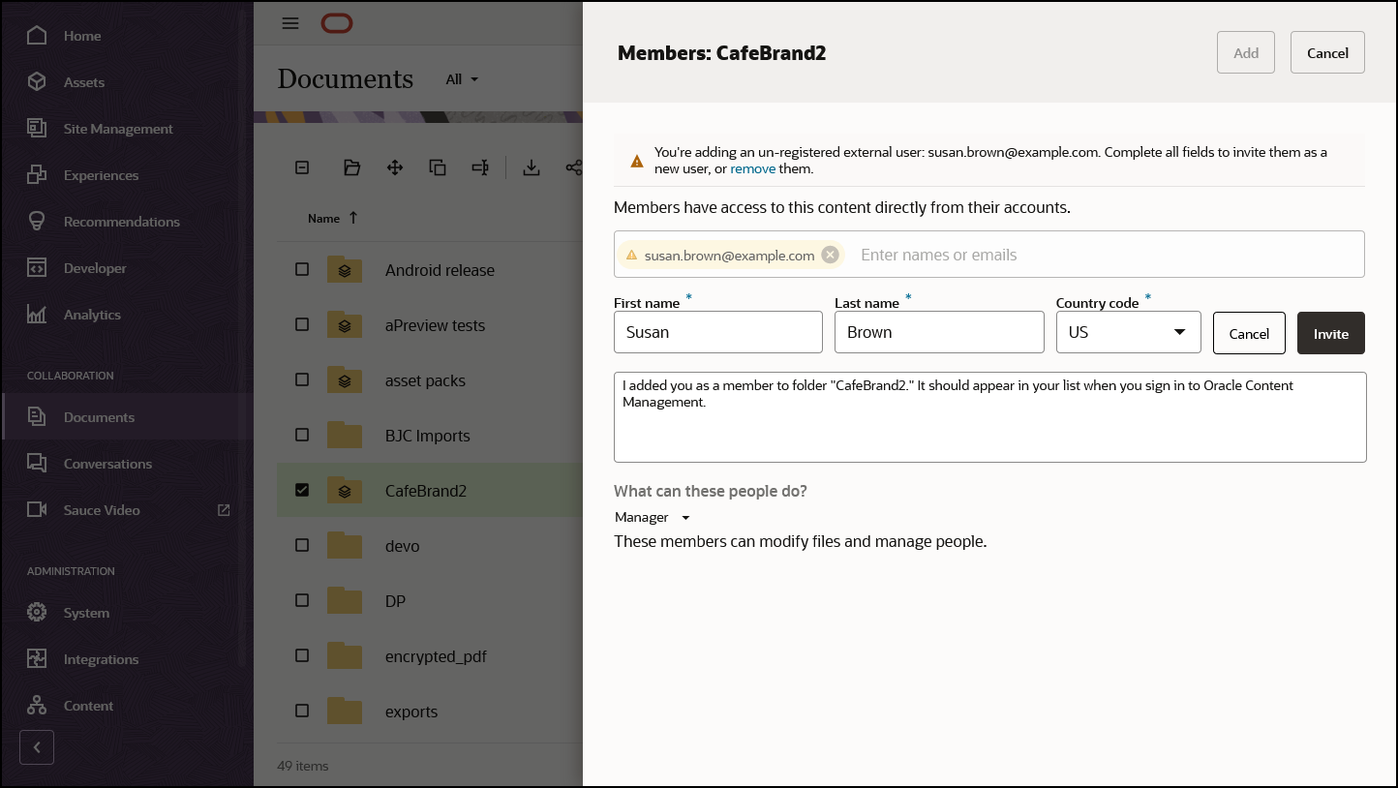Tick the BJC Imports checkbox
Screen dimensions: 1398x788
[x=302, y=435]
